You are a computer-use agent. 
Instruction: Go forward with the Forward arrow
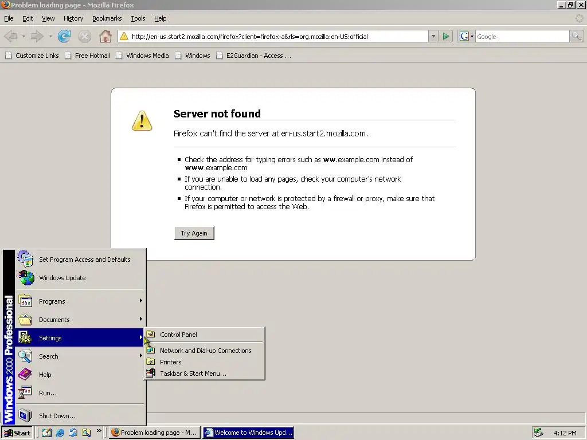click(37, 36)
